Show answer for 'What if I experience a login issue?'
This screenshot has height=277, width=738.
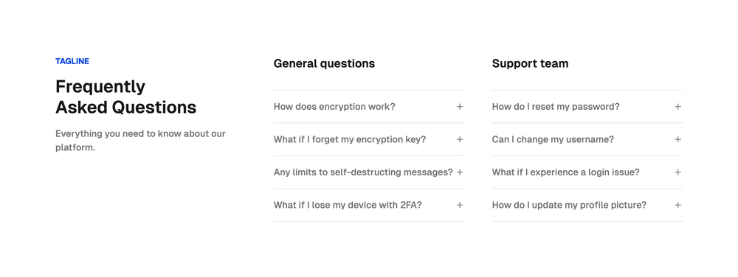[587, 172]
